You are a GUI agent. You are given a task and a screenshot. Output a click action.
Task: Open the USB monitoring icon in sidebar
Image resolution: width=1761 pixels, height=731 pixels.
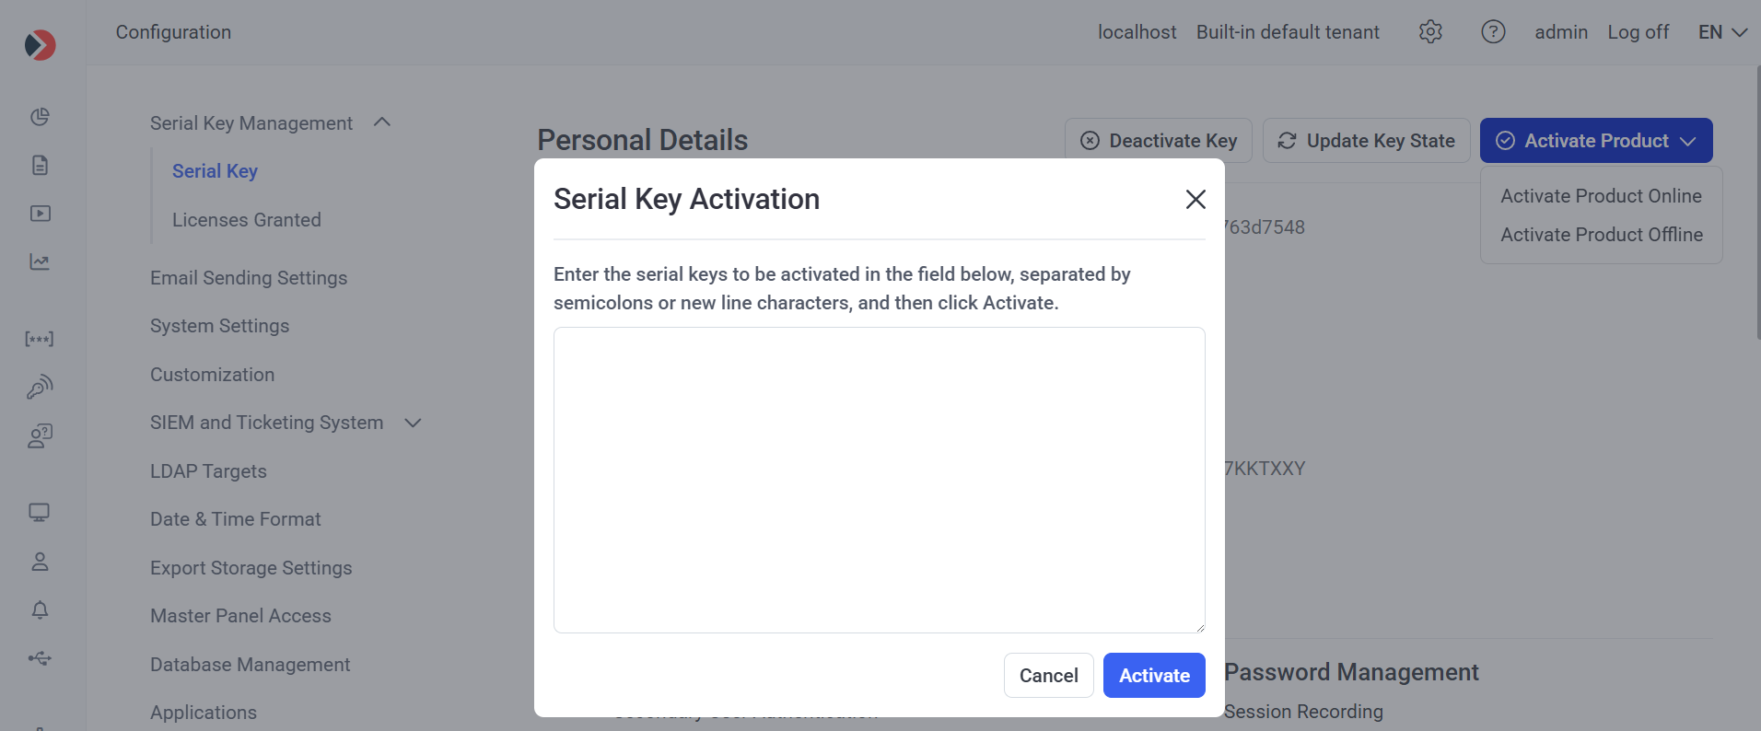(x=40, y=658)
